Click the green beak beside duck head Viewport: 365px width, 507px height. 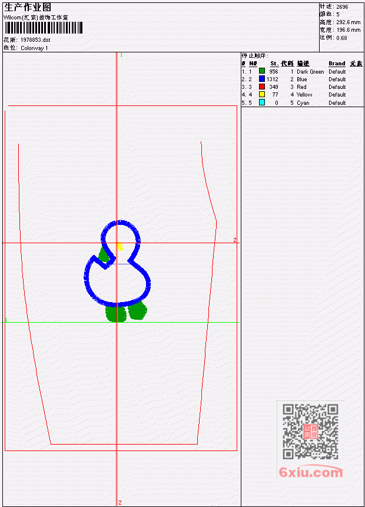click(x=104, y=254)
